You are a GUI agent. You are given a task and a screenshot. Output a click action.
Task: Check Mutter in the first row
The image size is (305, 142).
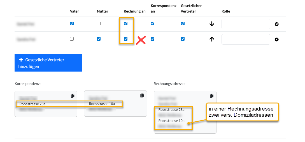[99, 24]
